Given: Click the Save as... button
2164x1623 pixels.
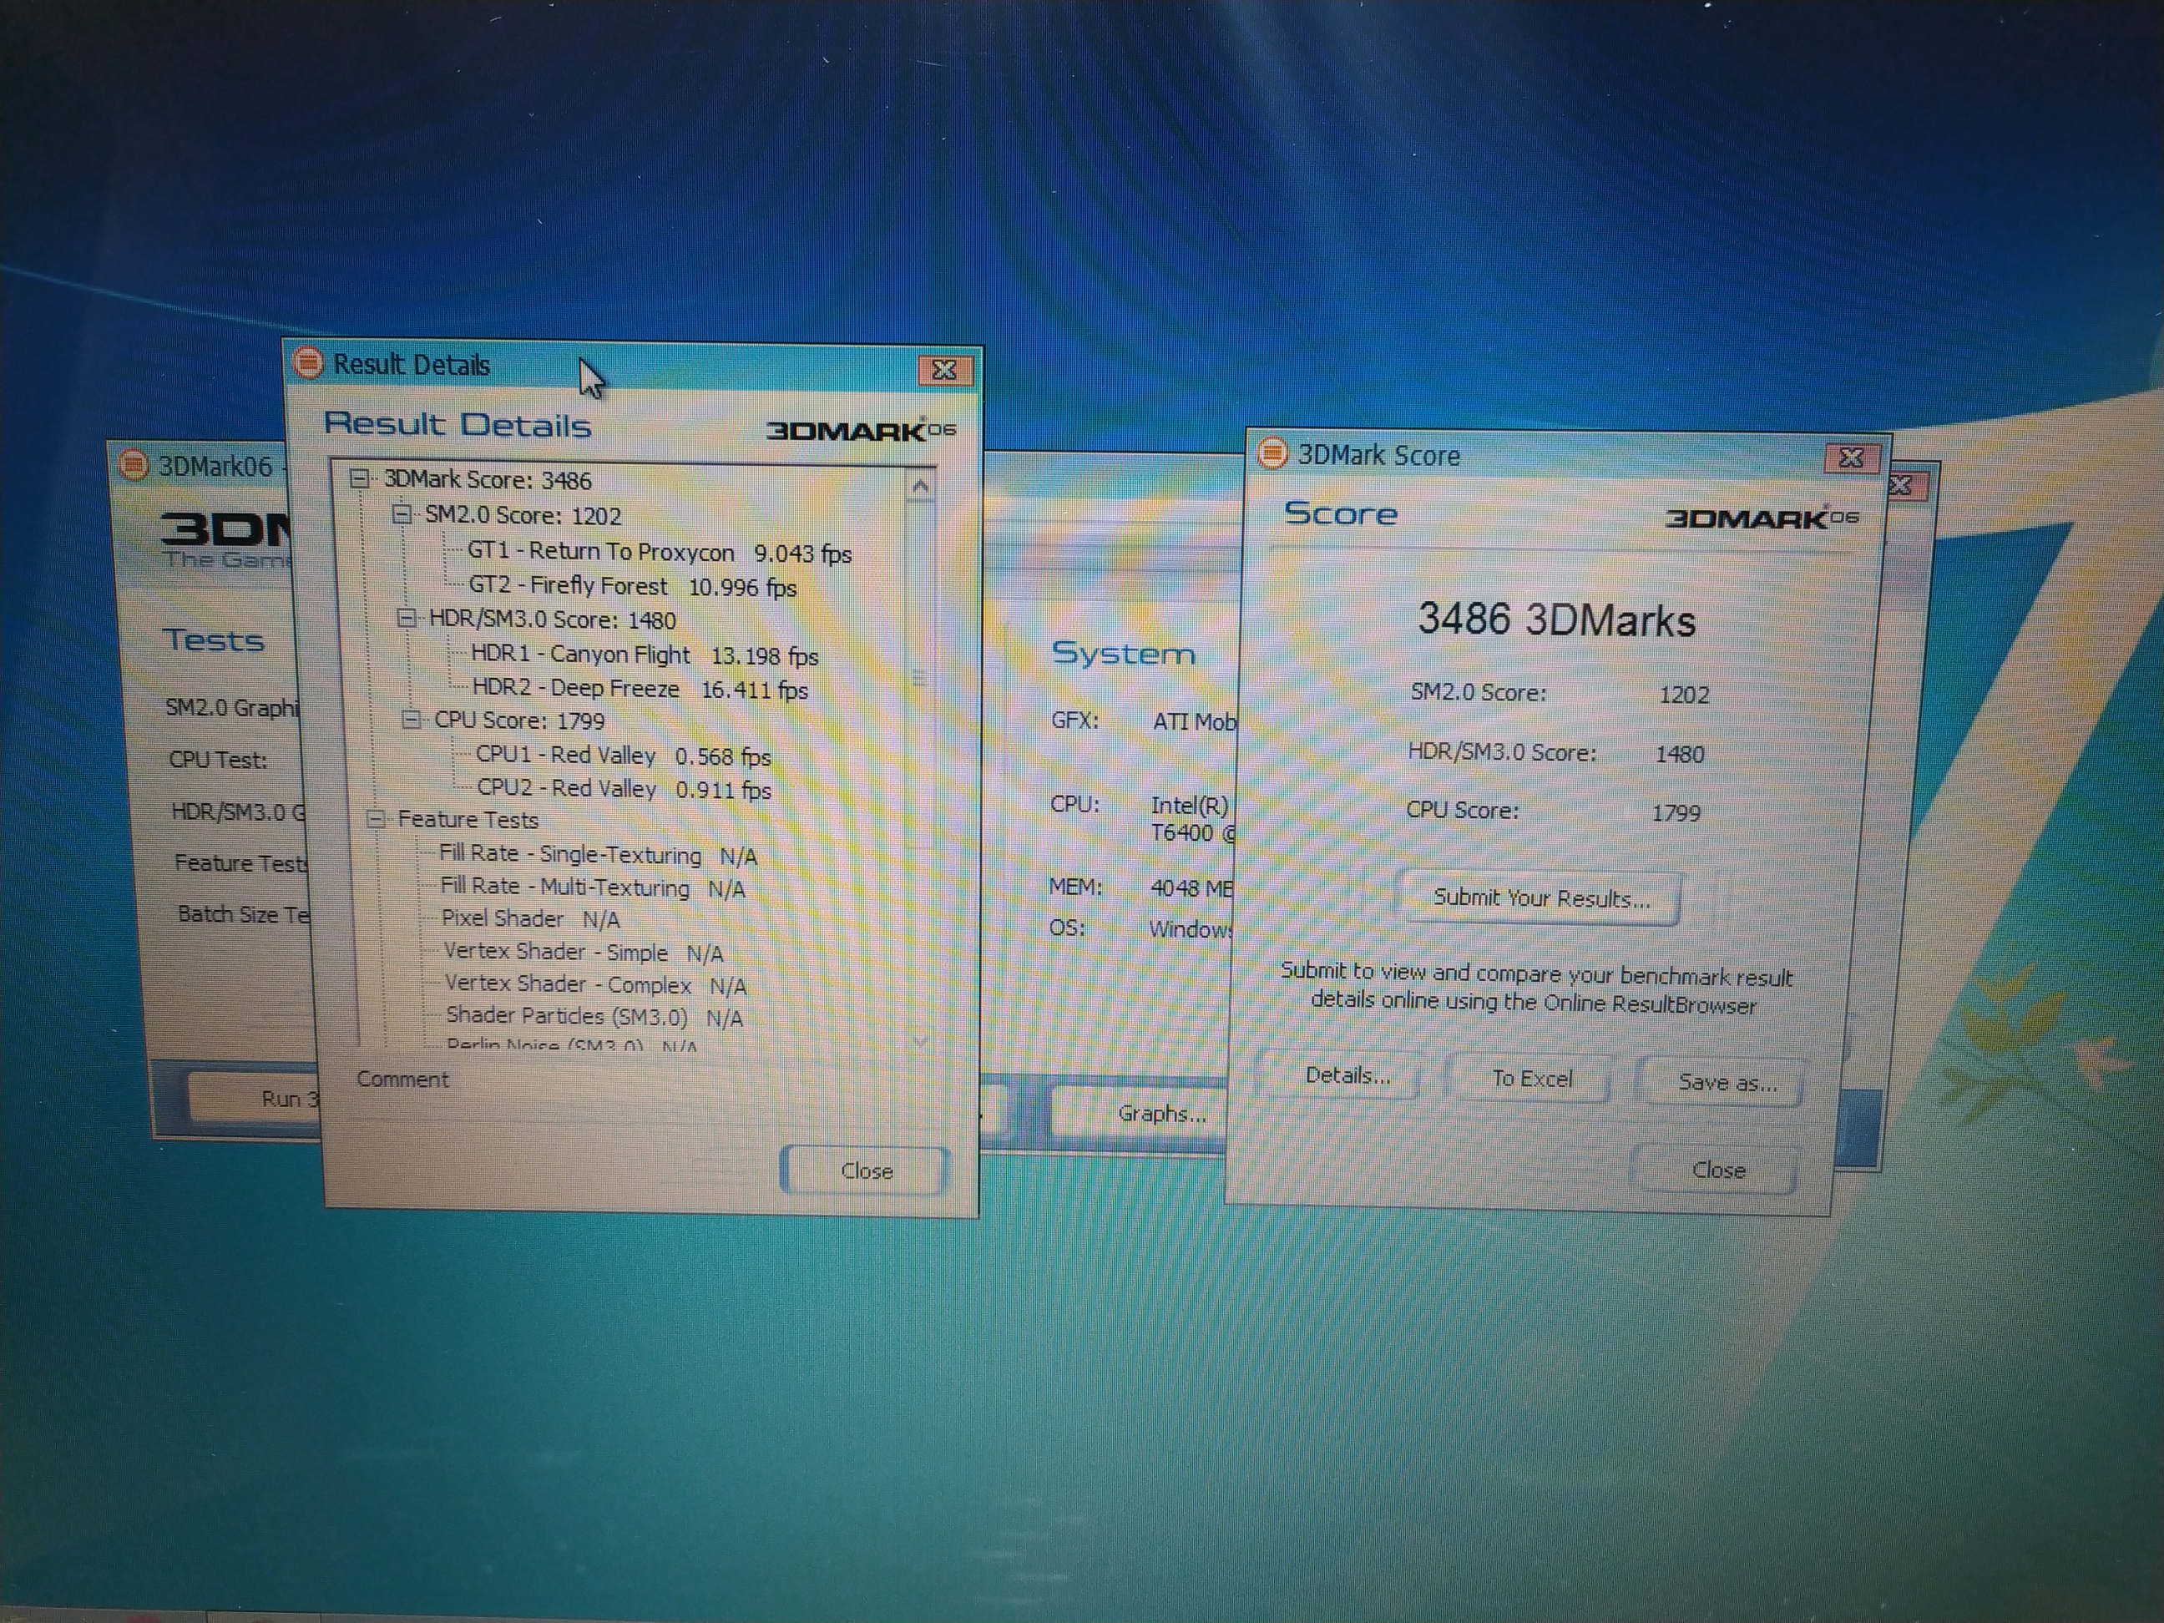Looking at the screenshot, I should pos(1727,1082).
